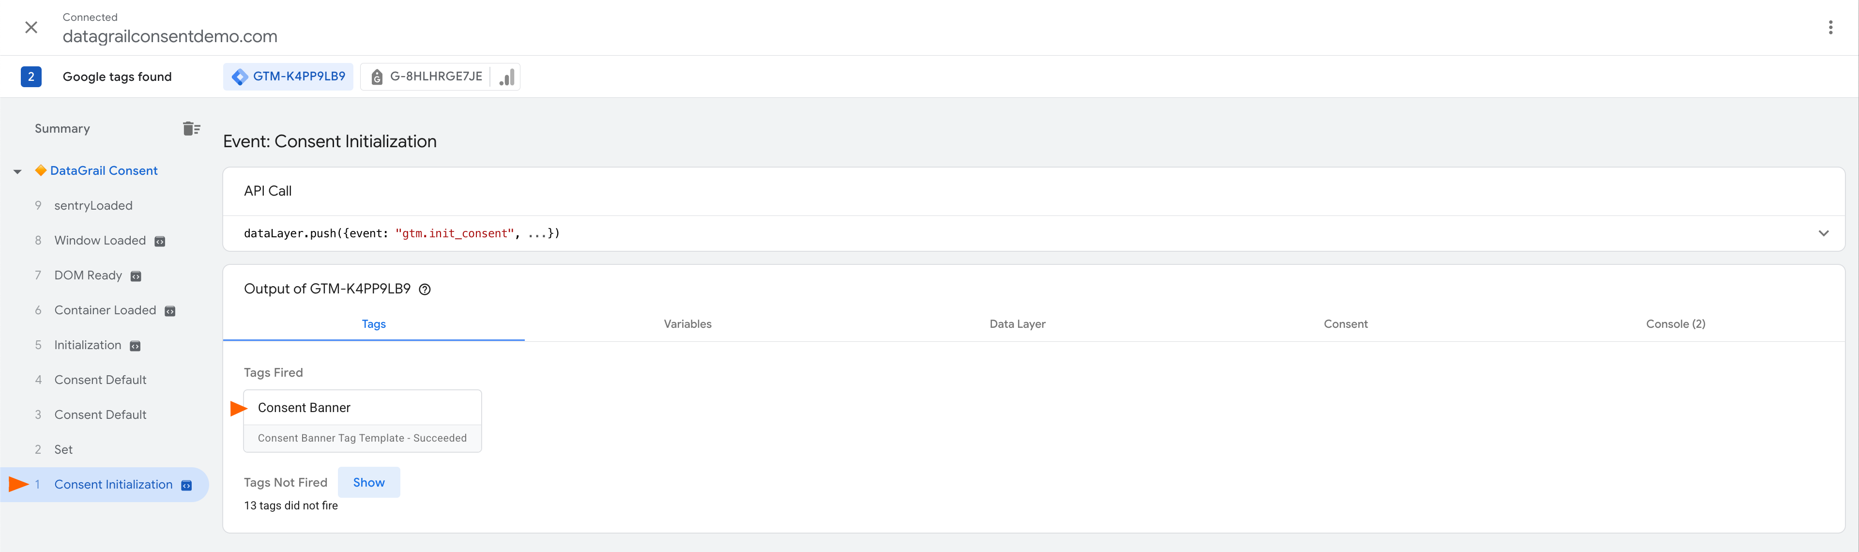
Task: Click the API Call section header
Action: (x=268, y=191)
